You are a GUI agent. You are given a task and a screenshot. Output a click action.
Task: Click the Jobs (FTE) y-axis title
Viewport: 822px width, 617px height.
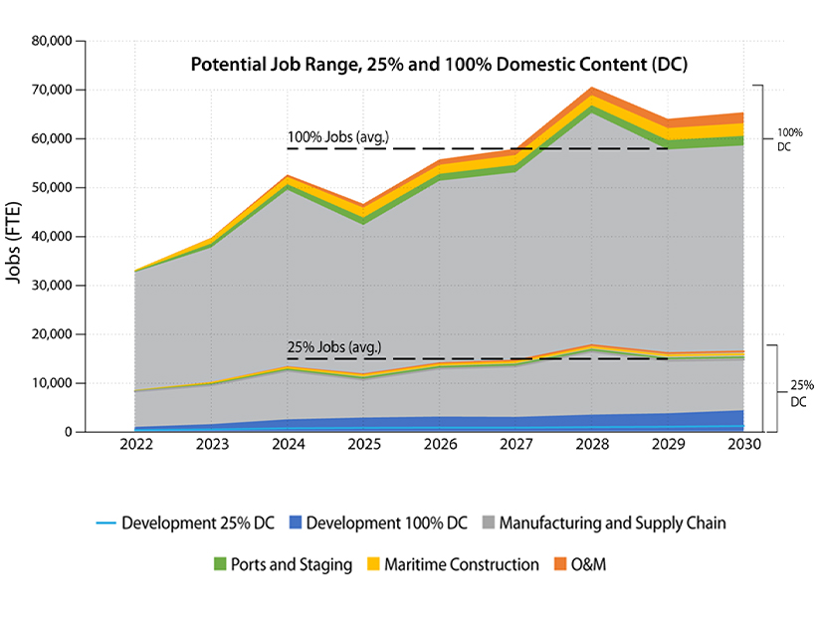click(15, 237)
